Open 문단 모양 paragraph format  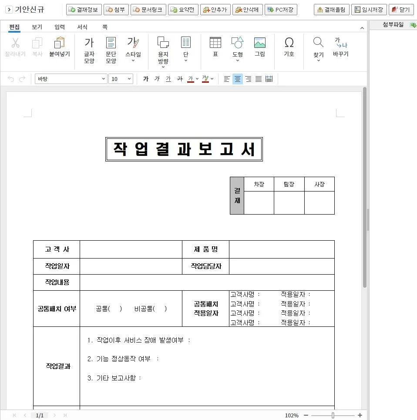point(111,43)
